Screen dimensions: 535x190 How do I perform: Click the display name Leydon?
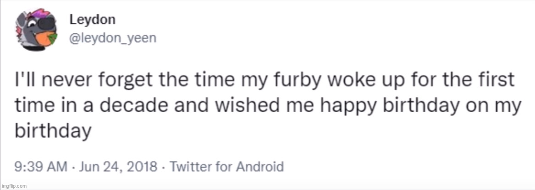tap(92, 20)
